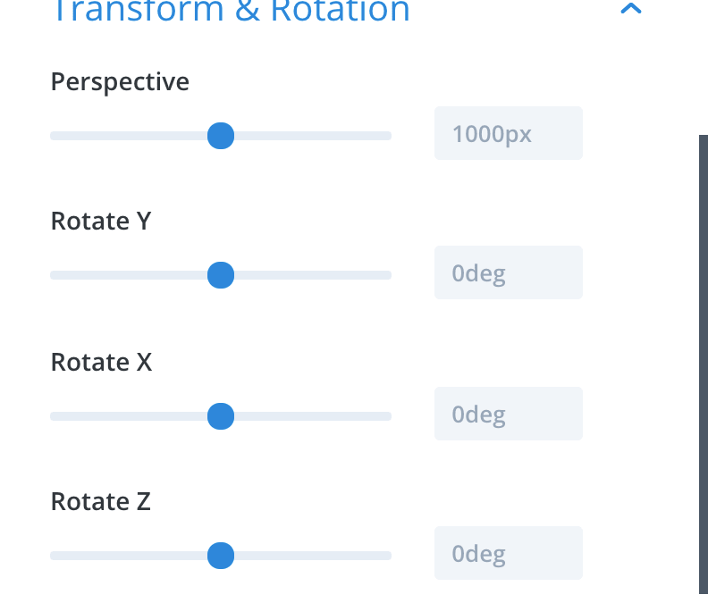Screen dimensions: 708x603
Task: Click the Perspective slider handle
Action: tap(220, 136)
